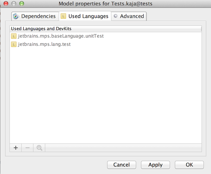Click the L icon beside jetbrains.mps.baseLanguage.unitTest
211x174 pixels.
[x=14, y=36]
